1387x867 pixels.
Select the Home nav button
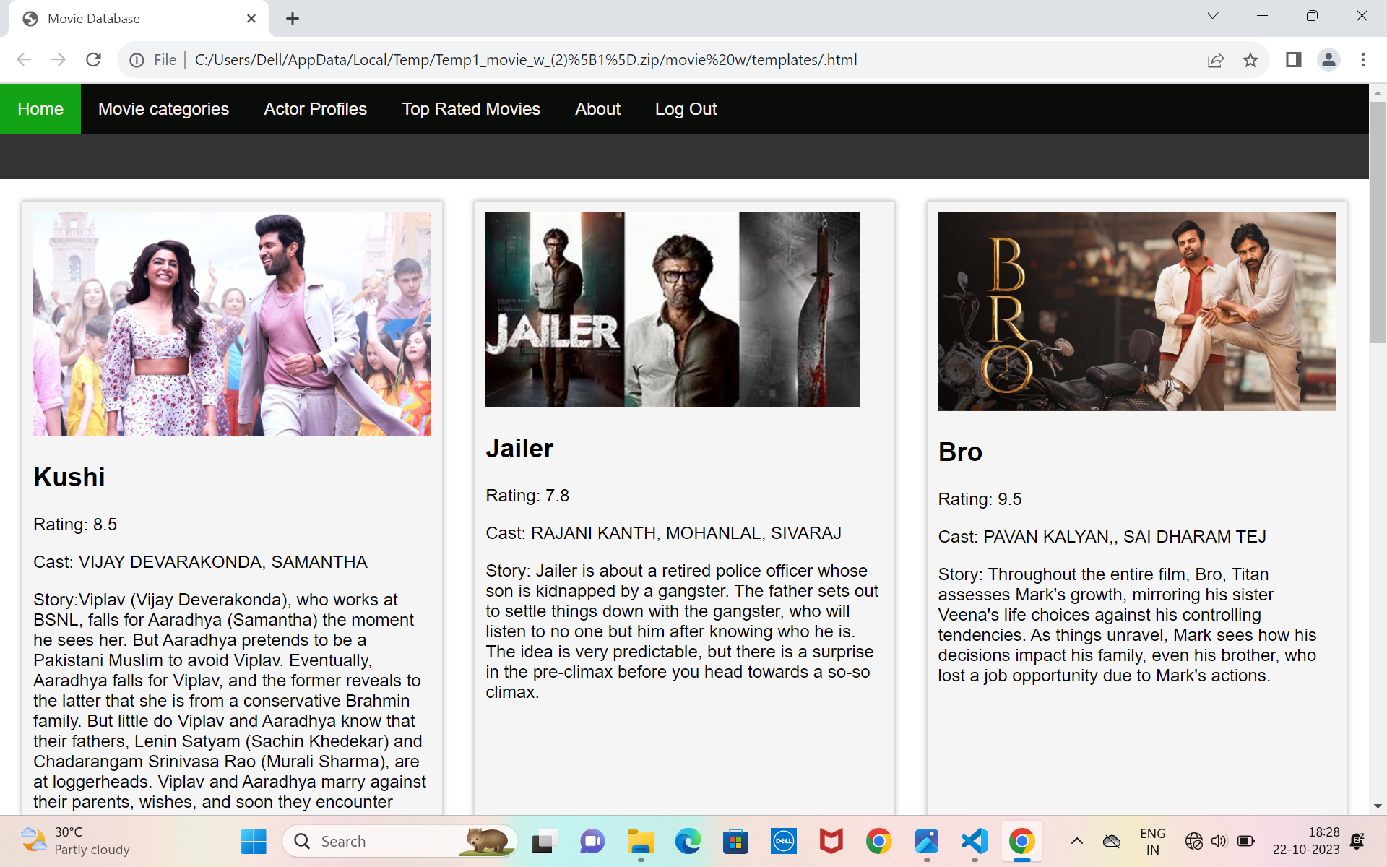[40, 109]
